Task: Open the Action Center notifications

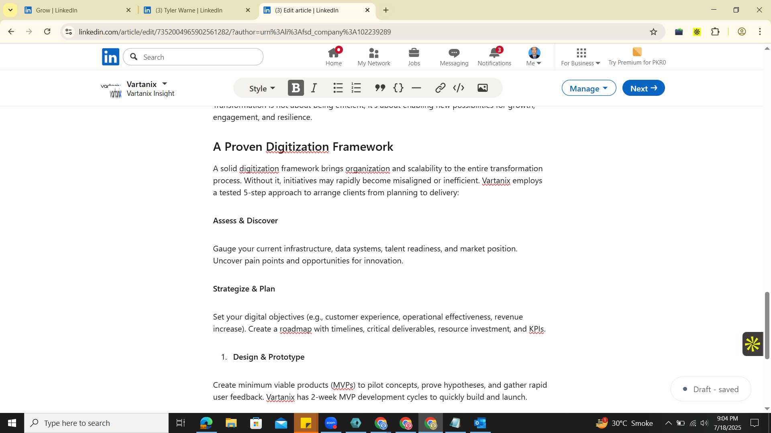Action: [755, 423]
